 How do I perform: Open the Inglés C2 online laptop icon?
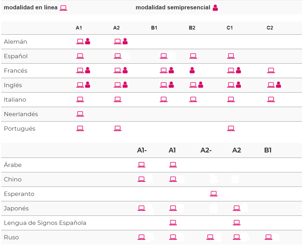271,85
